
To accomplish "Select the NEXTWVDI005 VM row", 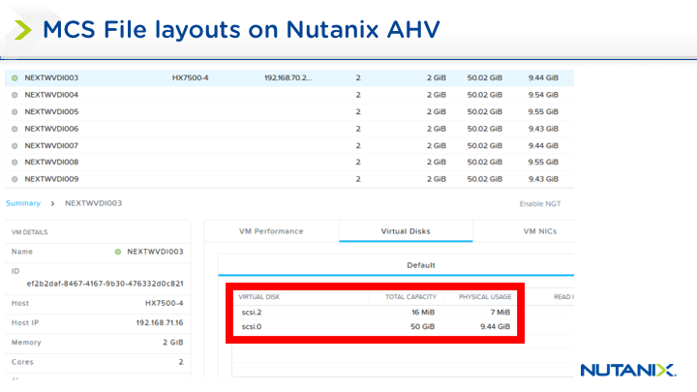I will click(289, 111).
